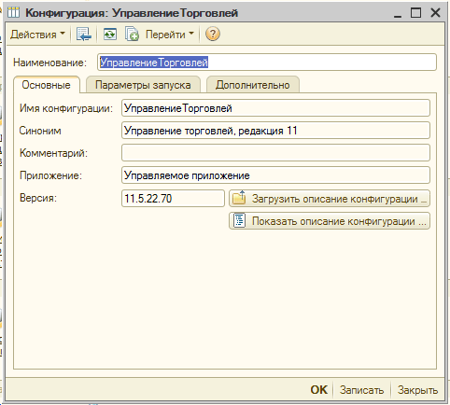This screenshot has width=450, height=405.
Task: Maximize the Конфигурация window
Action: click(415, 13)
